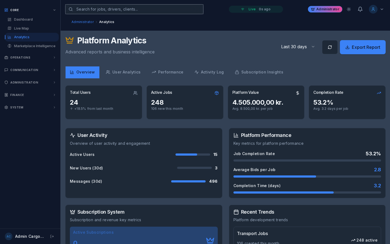Screen dimensions: 390x244
Task: Click the refresh data icon button
Action: [x=330, y=47]
